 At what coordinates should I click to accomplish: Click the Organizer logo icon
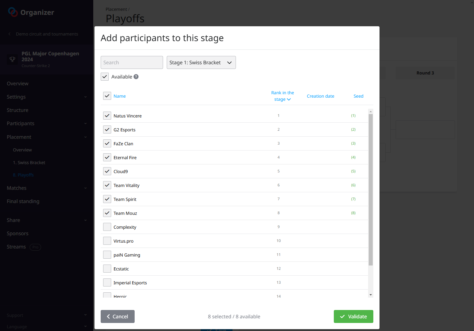13,12
